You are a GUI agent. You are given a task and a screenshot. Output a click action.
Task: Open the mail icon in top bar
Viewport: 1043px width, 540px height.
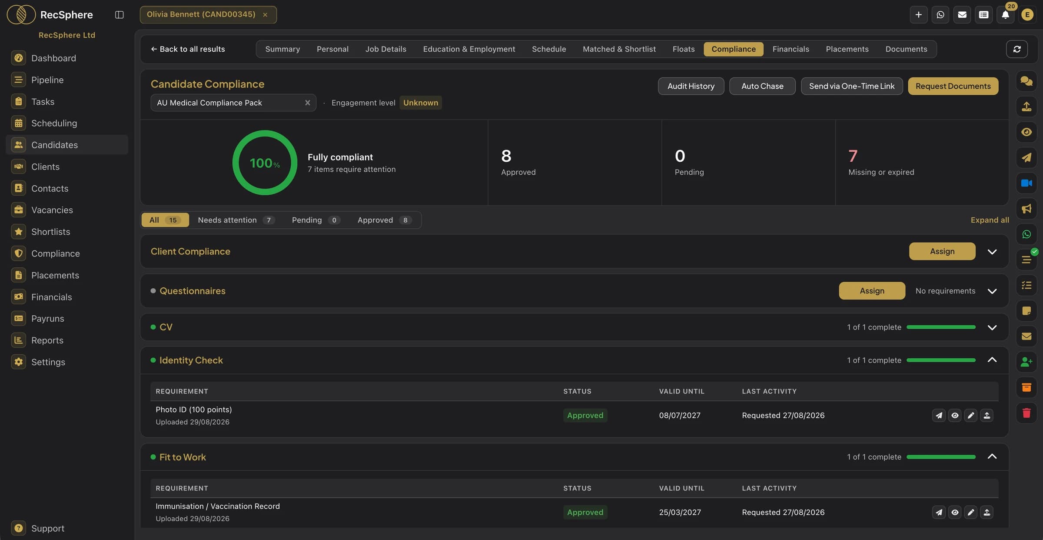(x=962, y=15)
